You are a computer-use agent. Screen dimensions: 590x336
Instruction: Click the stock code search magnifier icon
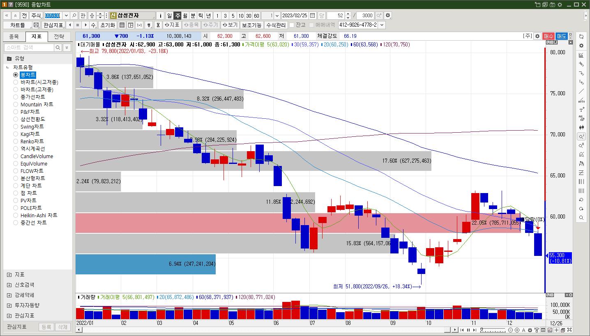[x=74, y=16]
